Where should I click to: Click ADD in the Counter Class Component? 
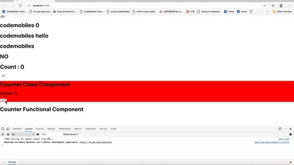(3, 100)
